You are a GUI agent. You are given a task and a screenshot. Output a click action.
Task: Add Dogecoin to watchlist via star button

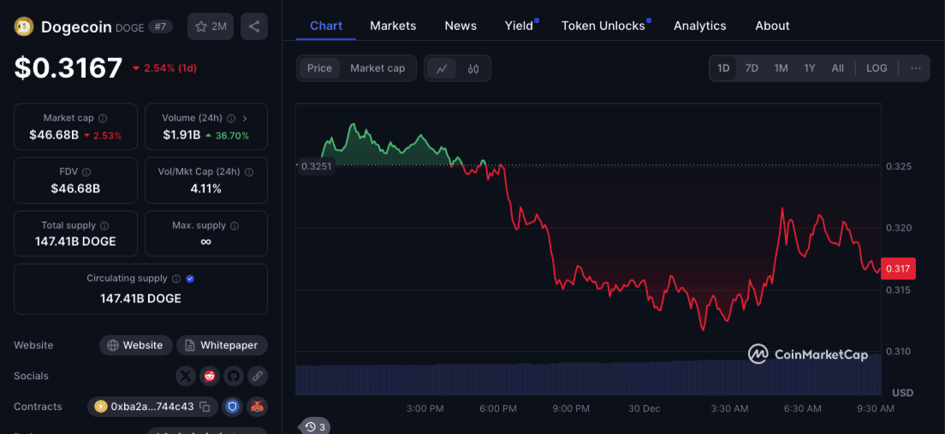tap(211, 26)
